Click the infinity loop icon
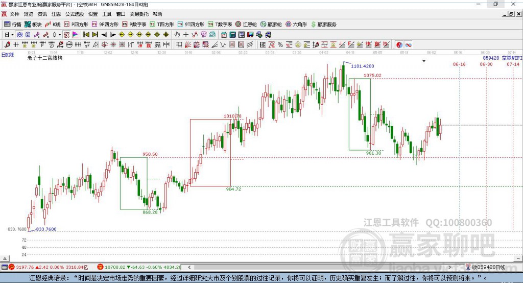 tap(408, 45)
